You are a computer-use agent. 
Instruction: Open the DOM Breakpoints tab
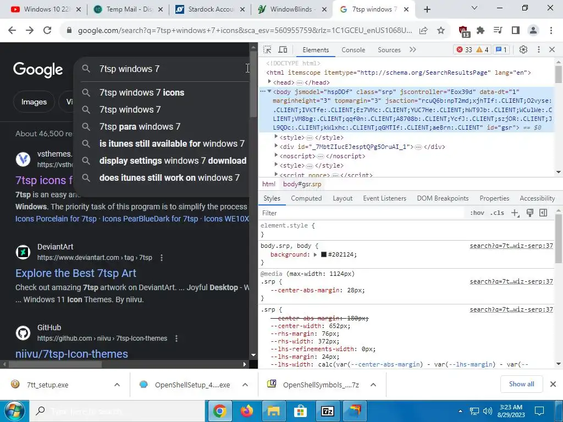coord(443,198)
